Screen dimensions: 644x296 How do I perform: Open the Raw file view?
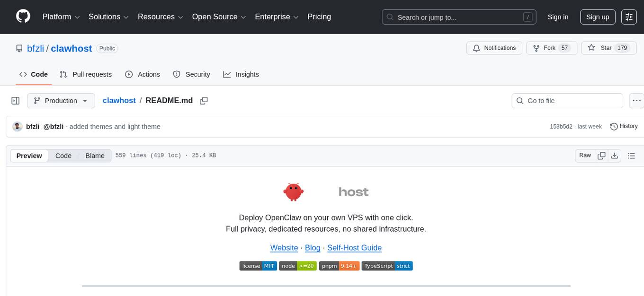(584, 155)
